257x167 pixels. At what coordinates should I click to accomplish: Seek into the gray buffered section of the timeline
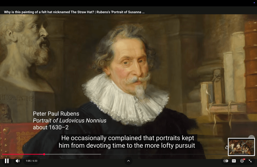coord(75,154)
